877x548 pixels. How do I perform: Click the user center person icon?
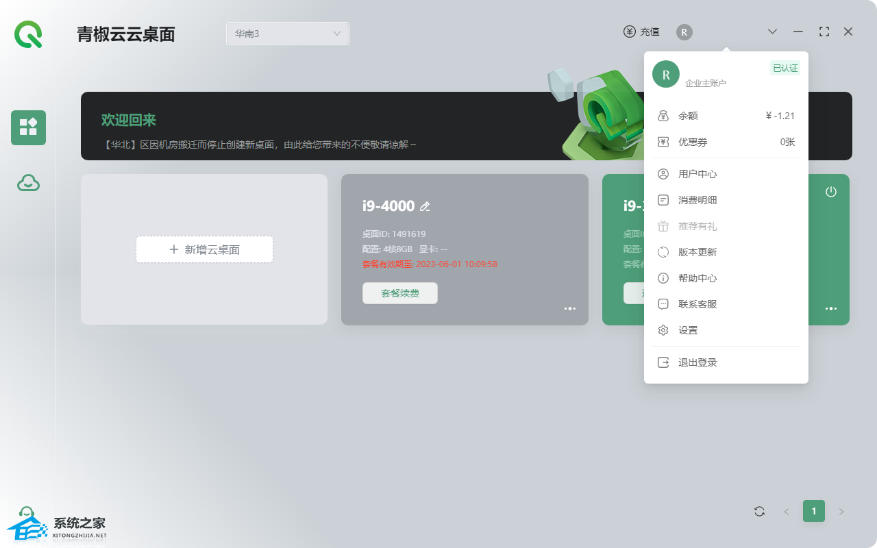tap(663, 174)
